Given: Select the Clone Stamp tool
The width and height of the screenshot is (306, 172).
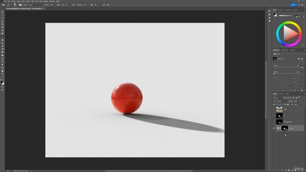Looking at the screenshot, I should point(2,40).
